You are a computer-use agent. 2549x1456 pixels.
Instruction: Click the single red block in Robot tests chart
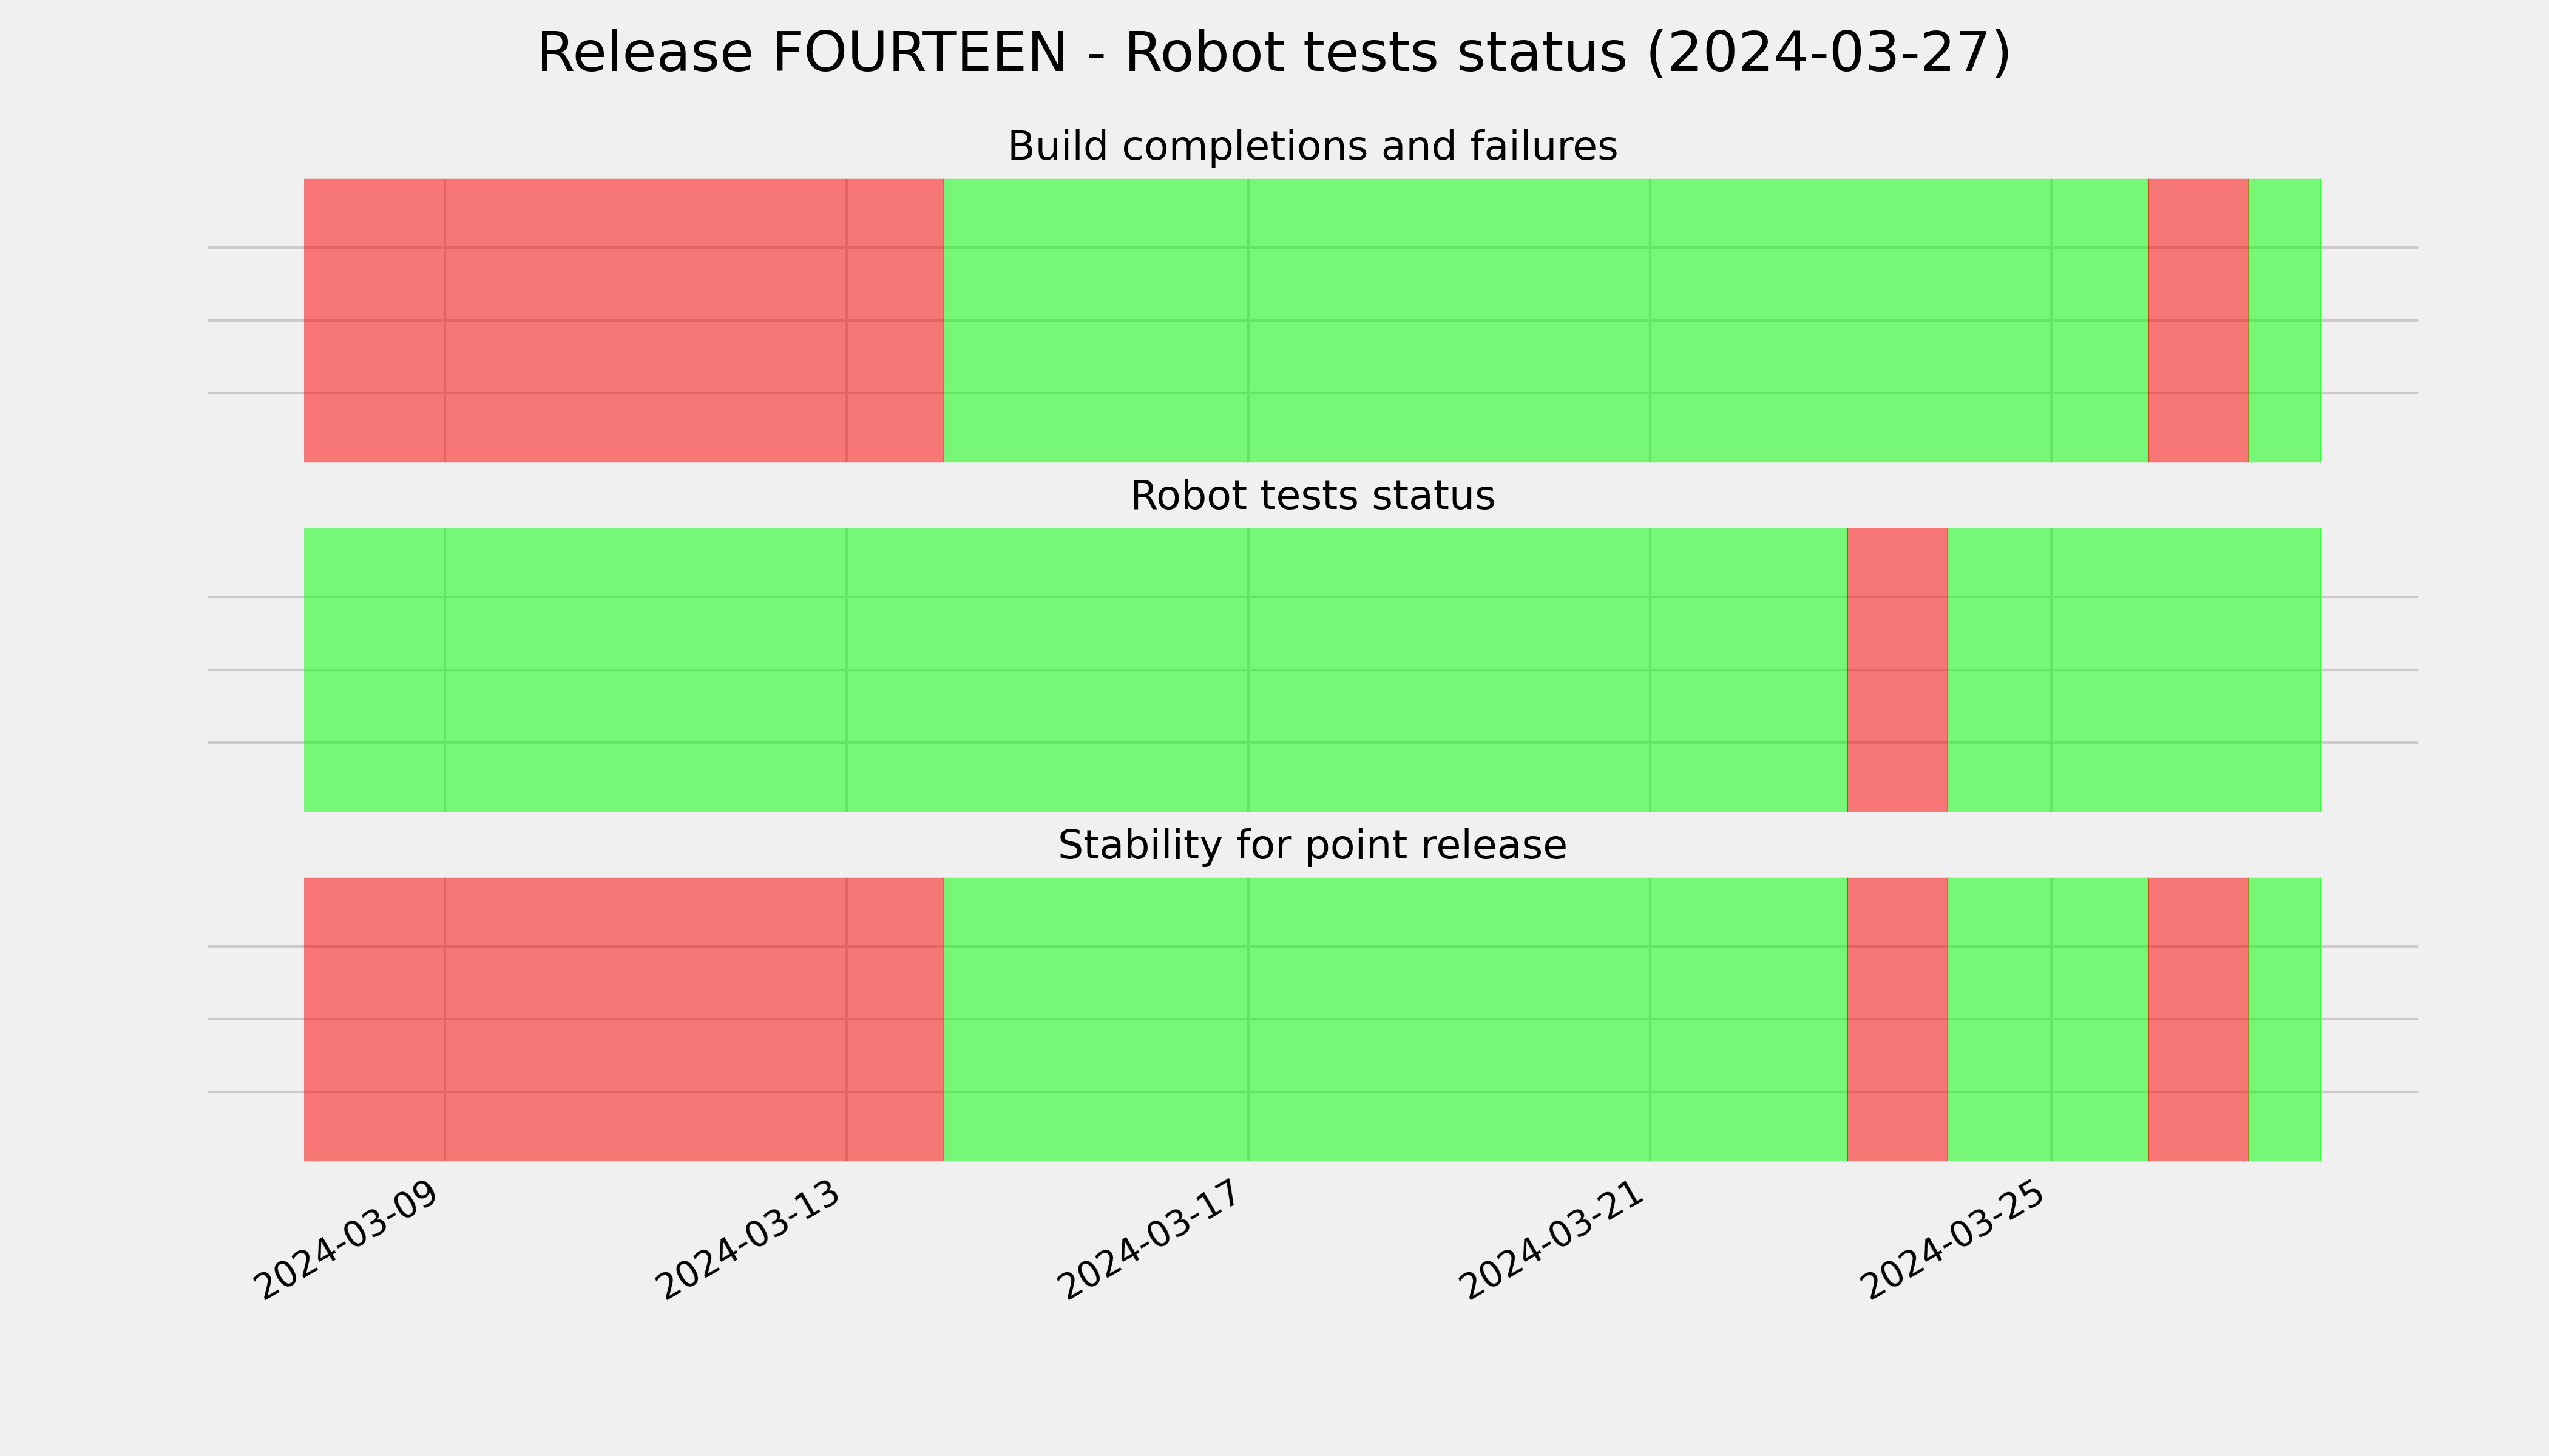(1897, 670)
